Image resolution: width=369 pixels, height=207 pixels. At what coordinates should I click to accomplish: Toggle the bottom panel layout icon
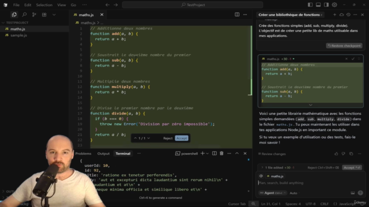tap(318, 5)
